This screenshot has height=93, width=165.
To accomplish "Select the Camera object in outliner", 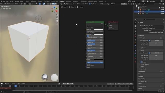I will (144, 10).
